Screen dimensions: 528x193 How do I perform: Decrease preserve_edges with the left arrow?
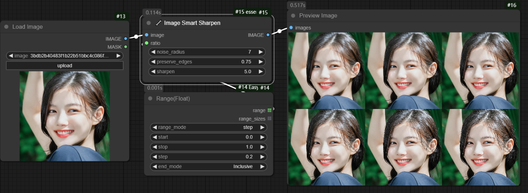(153, 62)
